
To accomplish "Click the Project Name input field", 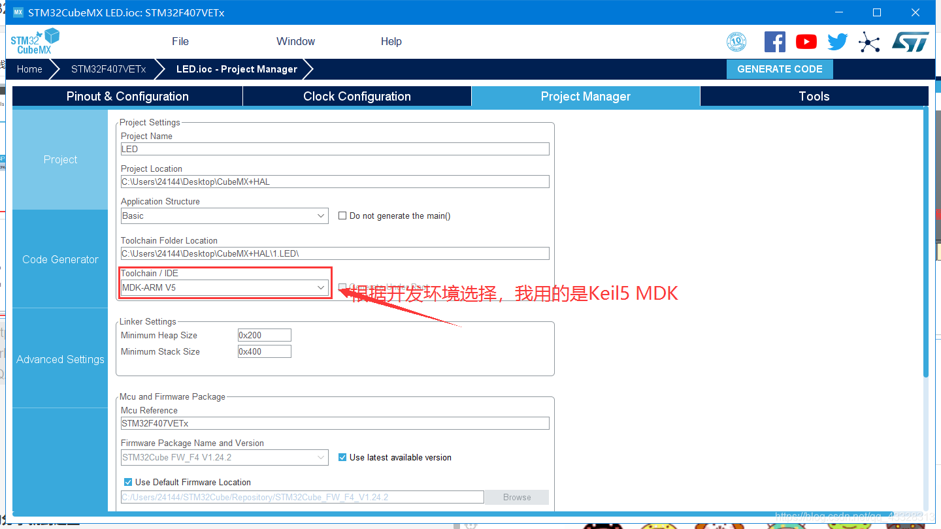I will (335, 149).
